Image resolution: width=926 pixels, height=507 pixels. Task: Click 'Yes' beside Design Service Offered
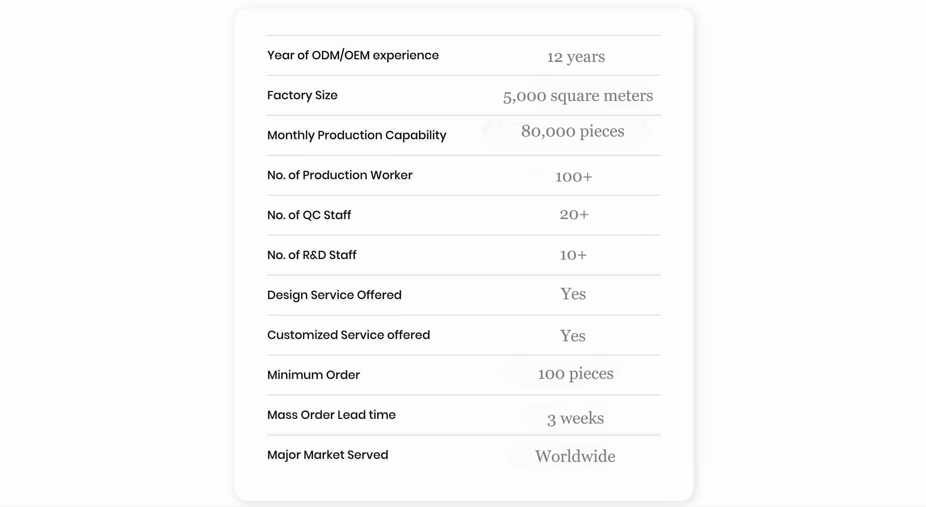point(573,294)
